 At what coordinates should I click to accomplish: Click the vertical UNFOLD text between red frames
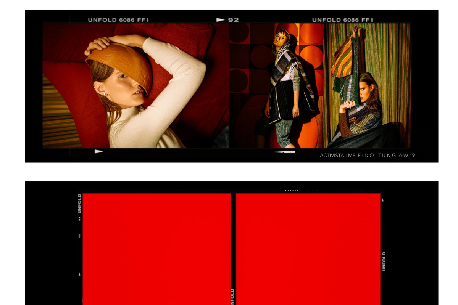(x=232, y=297)
